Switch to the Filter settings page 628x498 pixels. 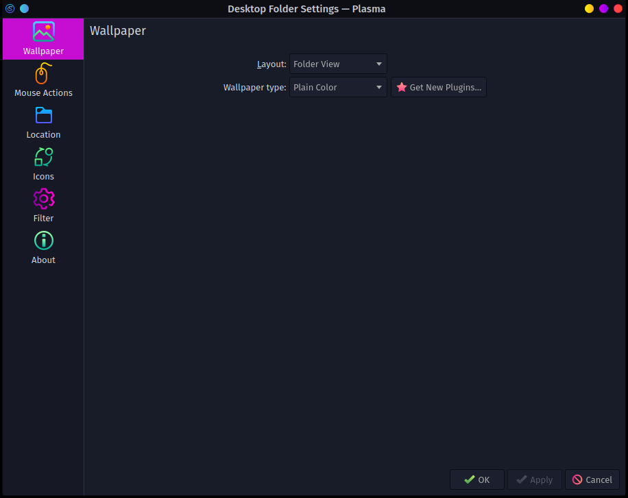43,206
